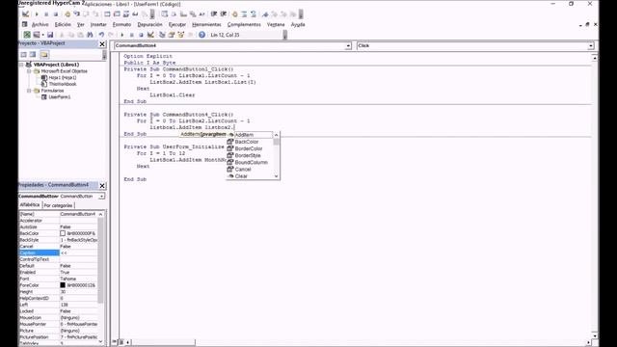Open the CommandButton4 object dropdown
617x347 pixels.
(x=348, y=46)
